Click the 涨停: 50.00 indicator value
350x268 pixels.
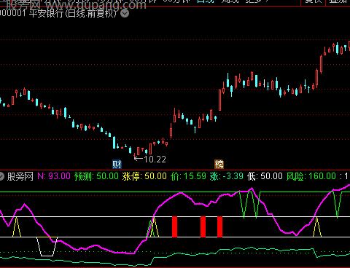(144, 176)
